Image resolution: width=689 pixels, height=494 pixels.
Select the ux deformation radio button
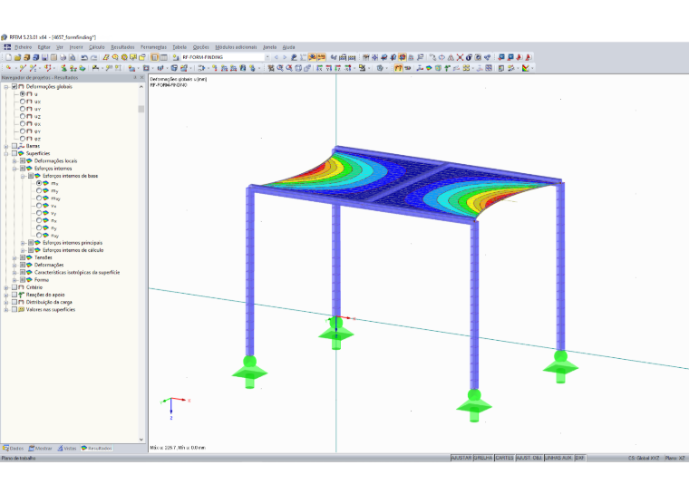(x=23, y=102)
